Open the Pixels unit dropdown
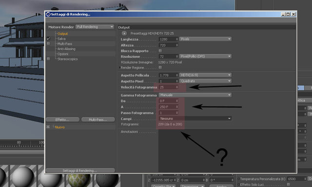The height and width of the screenshot is (187, 312). tap(206, 39)
